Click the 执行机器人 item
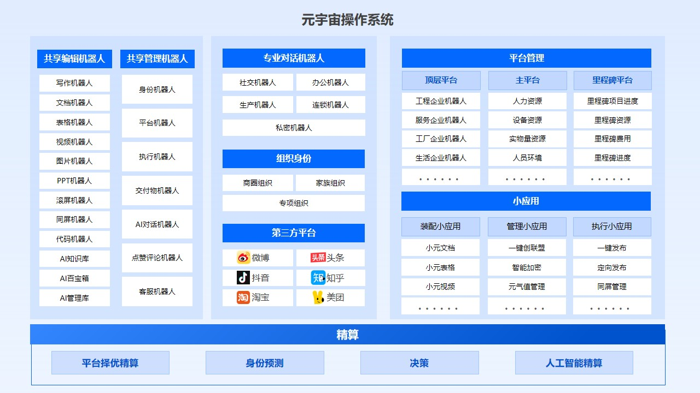Viewport: 700px width, 393px height. click(x=157, y=157)
